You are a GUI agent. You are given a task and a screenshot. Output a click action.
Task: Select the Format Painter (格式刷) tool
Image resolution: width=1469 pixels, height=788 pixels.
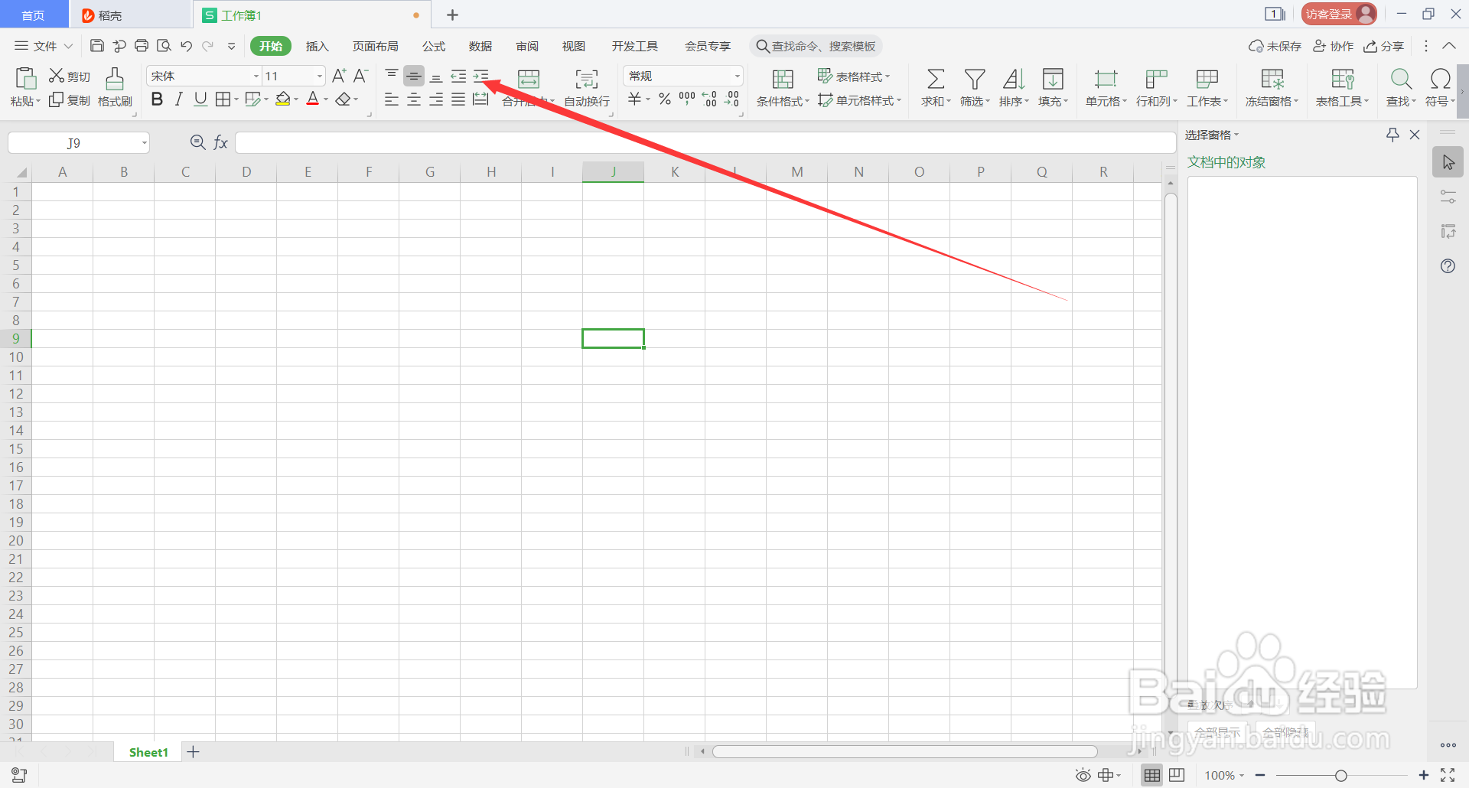115,87
